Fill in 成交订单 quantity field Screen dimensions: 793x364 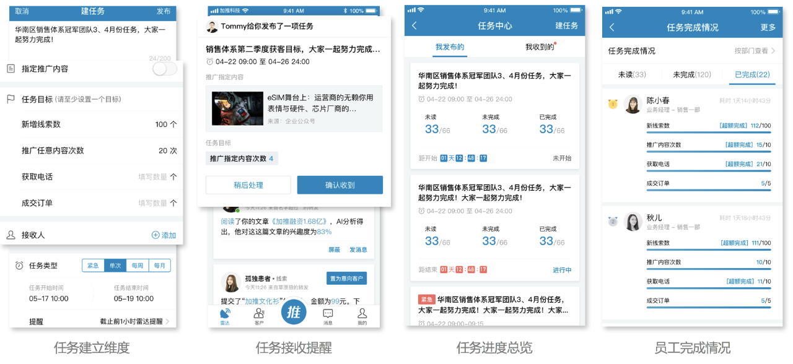pyautogui.click(x=157, y=202)
